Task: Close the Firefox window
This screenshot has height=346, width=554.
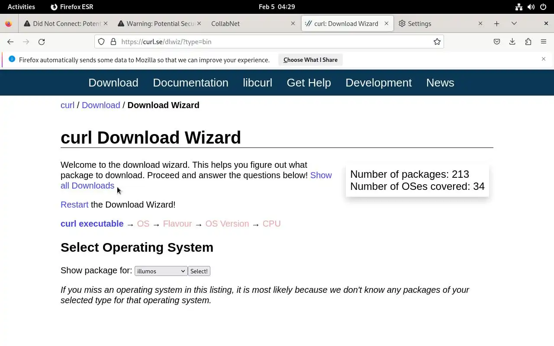Action: [x=546, y=23]
